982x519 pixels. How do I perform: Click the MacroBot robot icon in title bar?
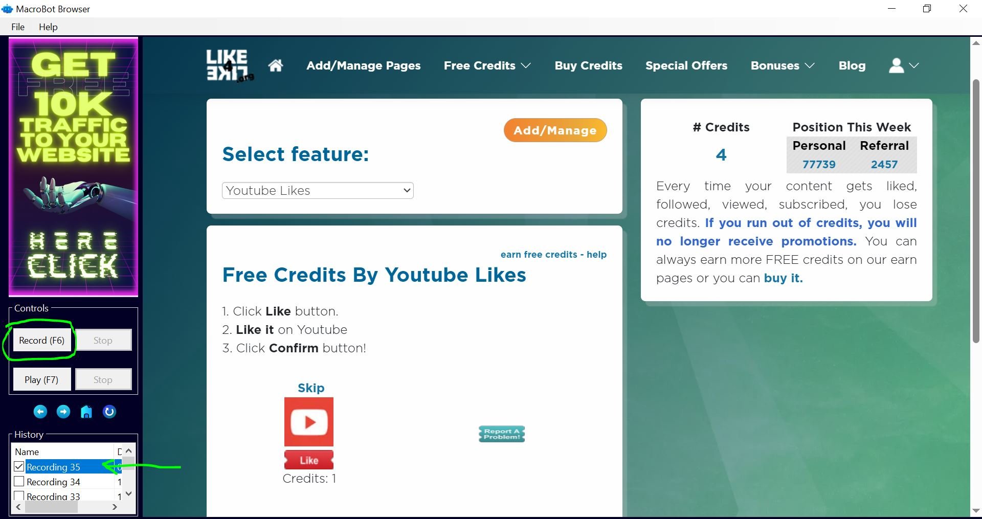(7, 9)
